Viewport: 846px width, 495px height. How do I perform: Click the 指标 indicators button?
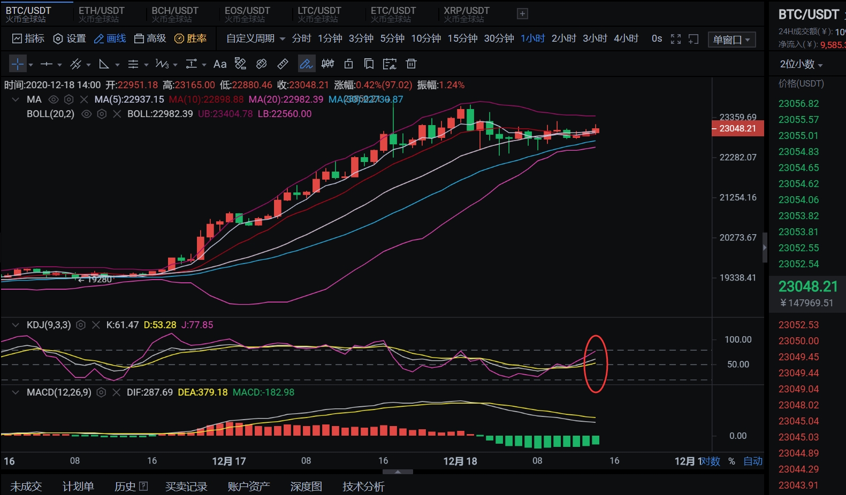(x=28, y=38)
